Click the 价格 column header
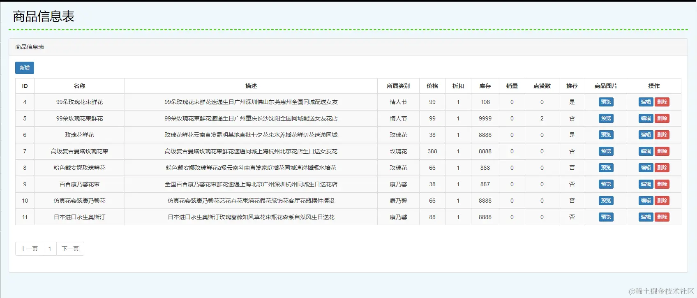 tap(432, 86)
